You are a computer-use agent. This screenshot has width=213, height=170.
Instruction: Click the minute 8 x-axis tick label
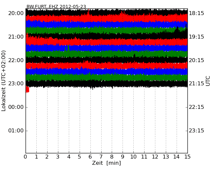pos(112,157)
